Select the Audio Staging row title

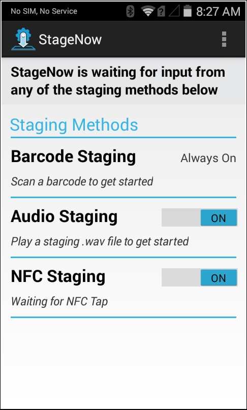pos(64,217)
